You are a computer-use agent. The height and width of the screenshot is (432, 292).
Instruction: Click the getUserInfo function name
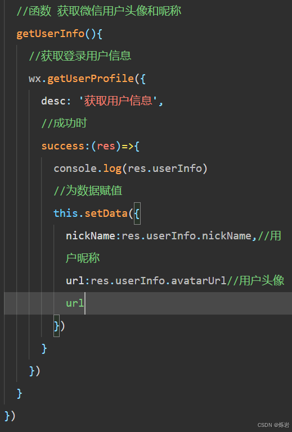50,34
